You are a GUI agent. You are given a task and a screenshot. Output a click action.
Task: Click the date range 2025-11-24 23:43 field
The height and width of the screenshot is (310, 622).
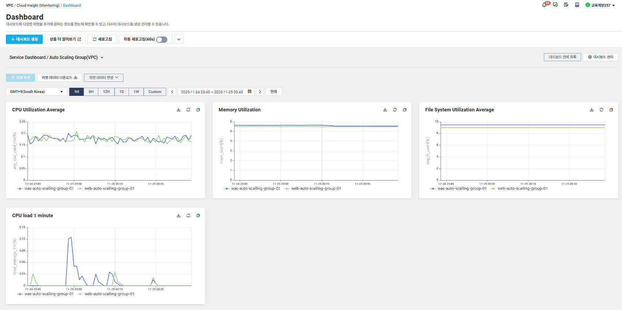[x=216, y=92]
